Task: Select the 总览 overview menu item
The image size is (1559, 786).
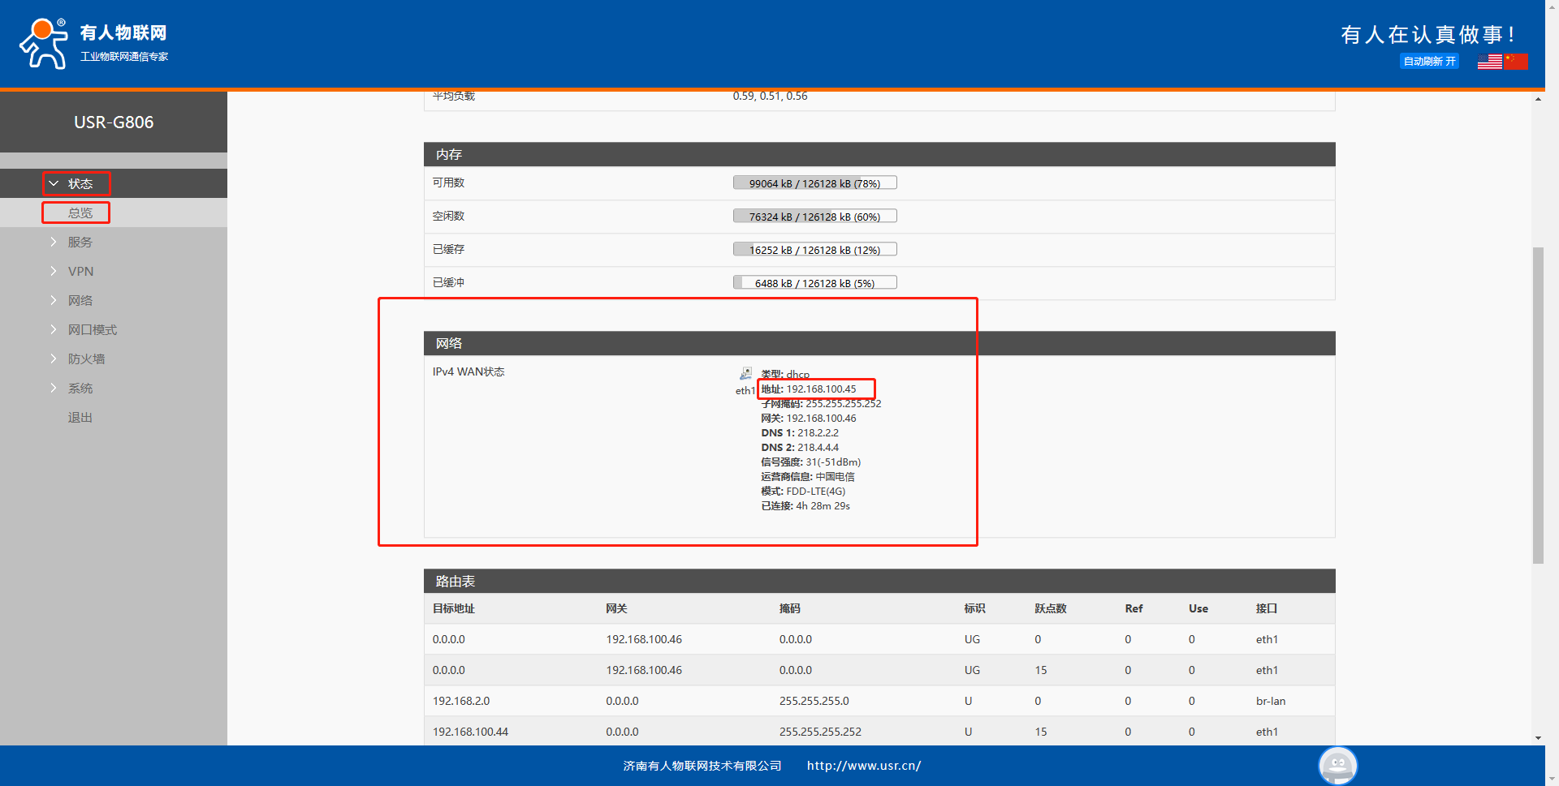Action: pos(80,213)
